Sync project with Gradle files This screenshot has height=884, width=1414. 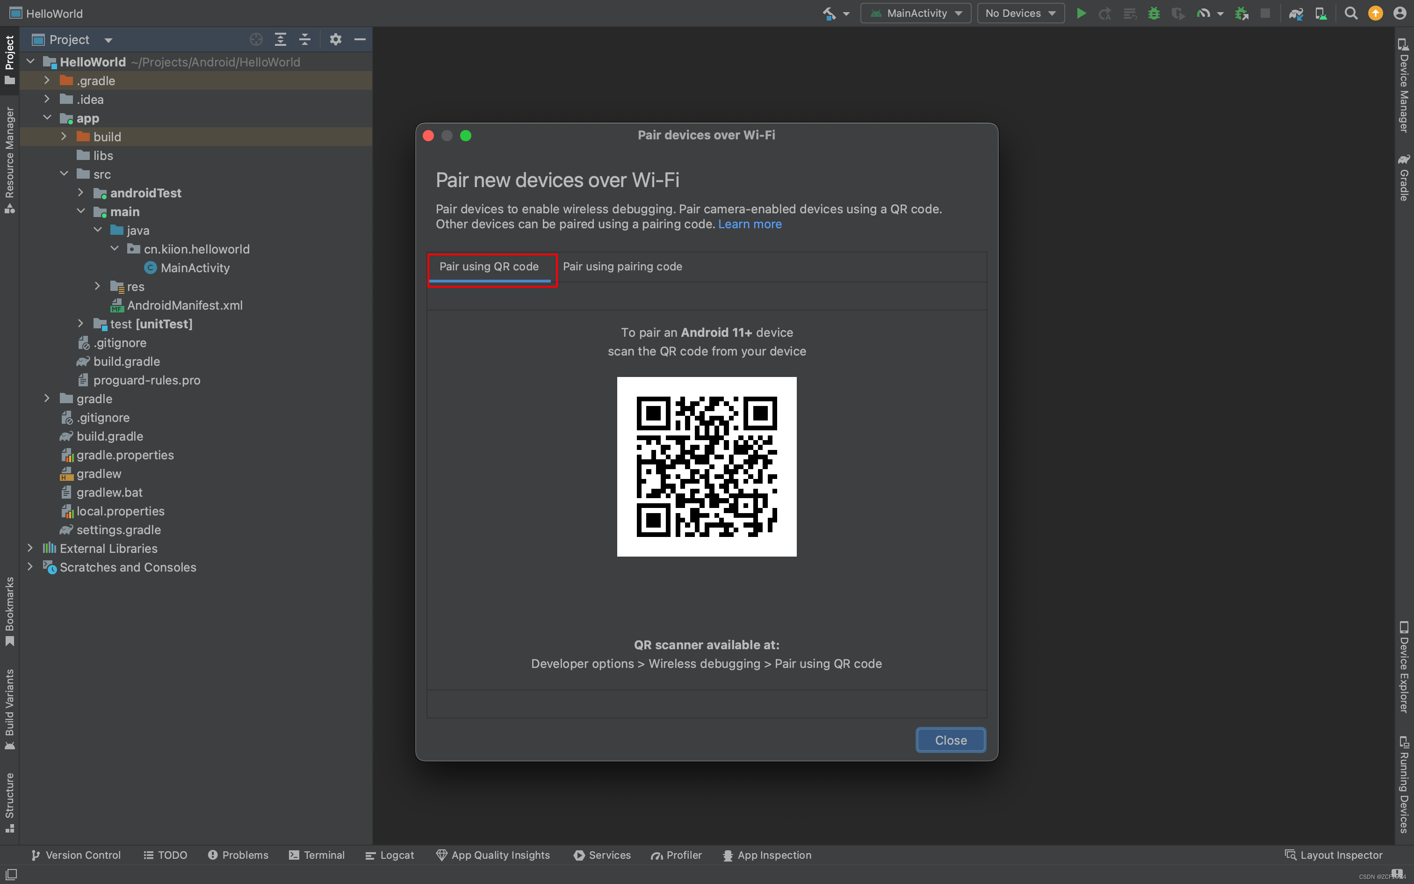click(x=1297, y=13)
